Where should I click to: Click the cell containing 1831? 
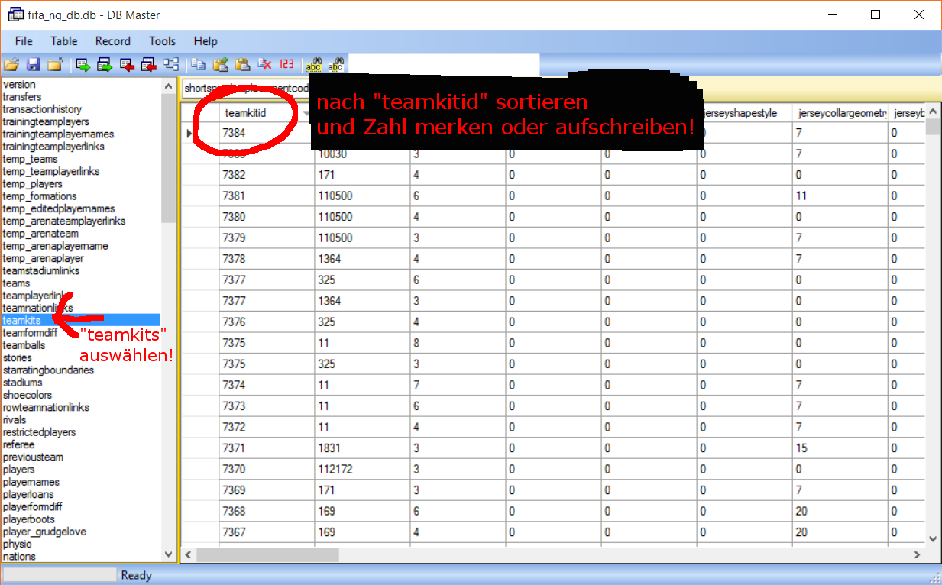tap(362, 448)
